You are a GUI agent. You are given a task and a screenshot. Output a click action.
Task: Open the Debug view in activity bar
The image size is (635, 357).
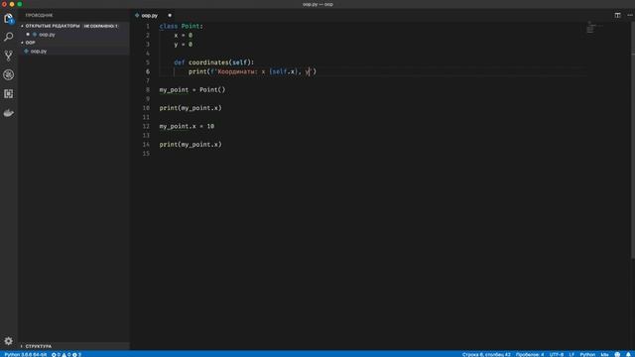(x=9, y=74)
